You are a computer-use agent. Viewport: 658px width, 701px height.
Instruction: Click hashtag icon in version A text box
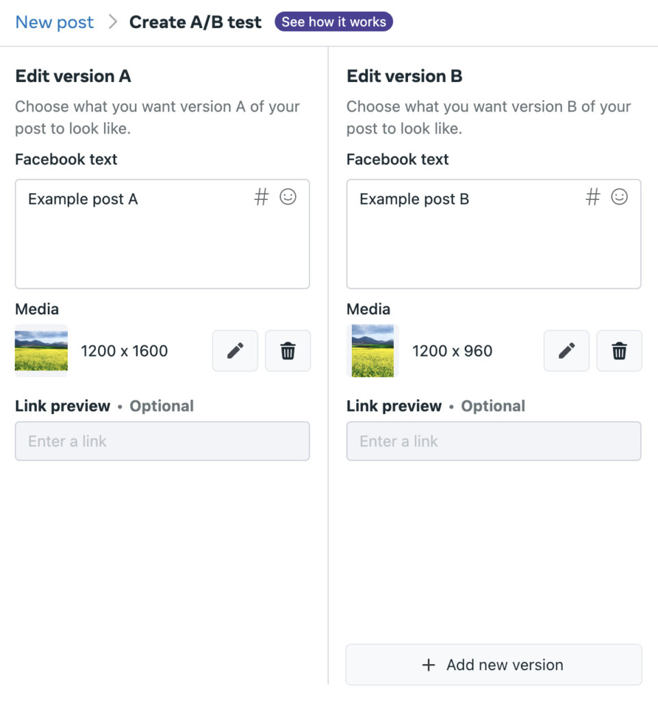pyautogui.click(x=262, y=198)
